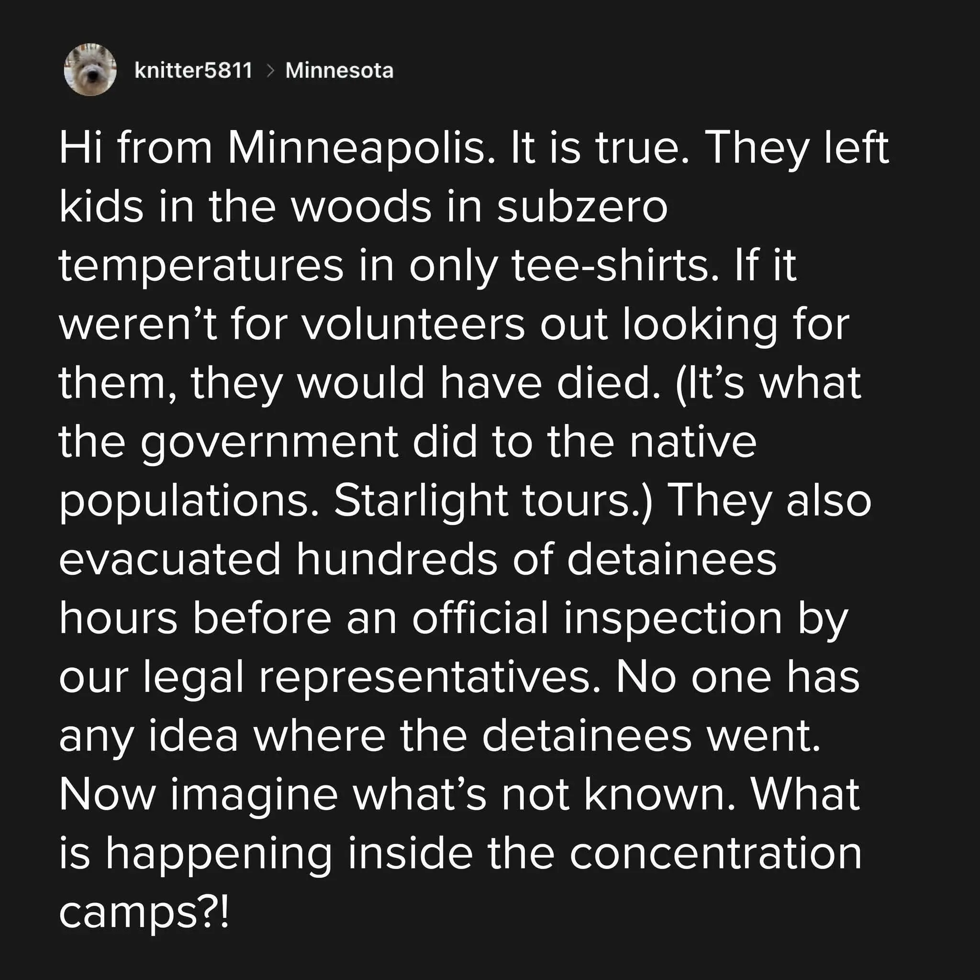Open the knitter5811 user profile
The width and height of the screenshot is (980, 980).
point(193,70)
